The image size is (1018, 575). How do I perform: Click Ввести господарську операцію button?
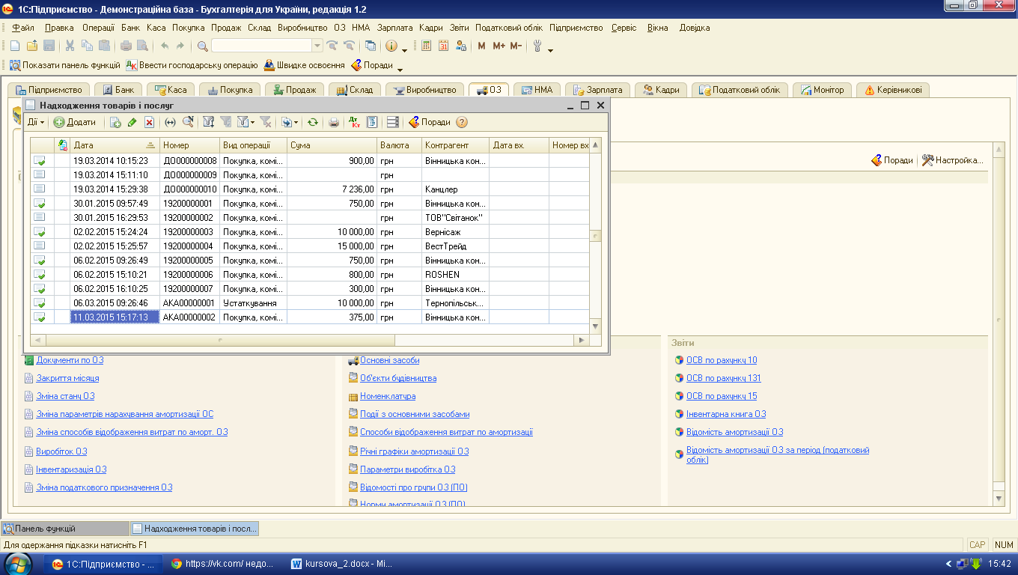(x=192, y=65)
